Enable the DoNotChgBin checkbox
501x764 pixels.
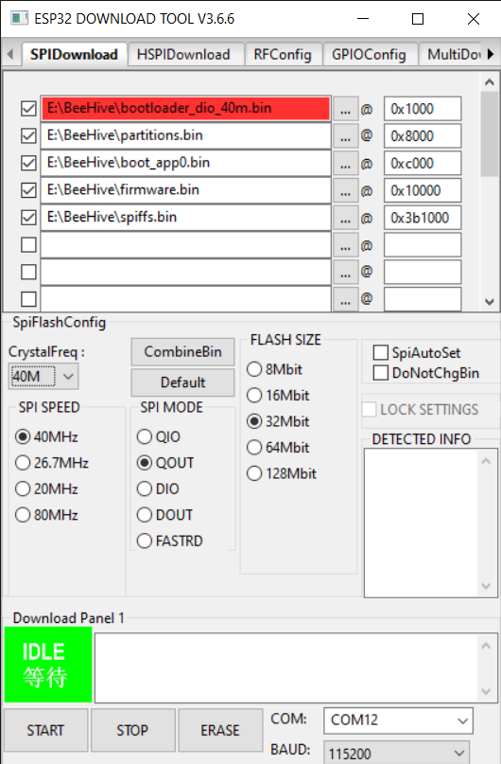(380, 373)
